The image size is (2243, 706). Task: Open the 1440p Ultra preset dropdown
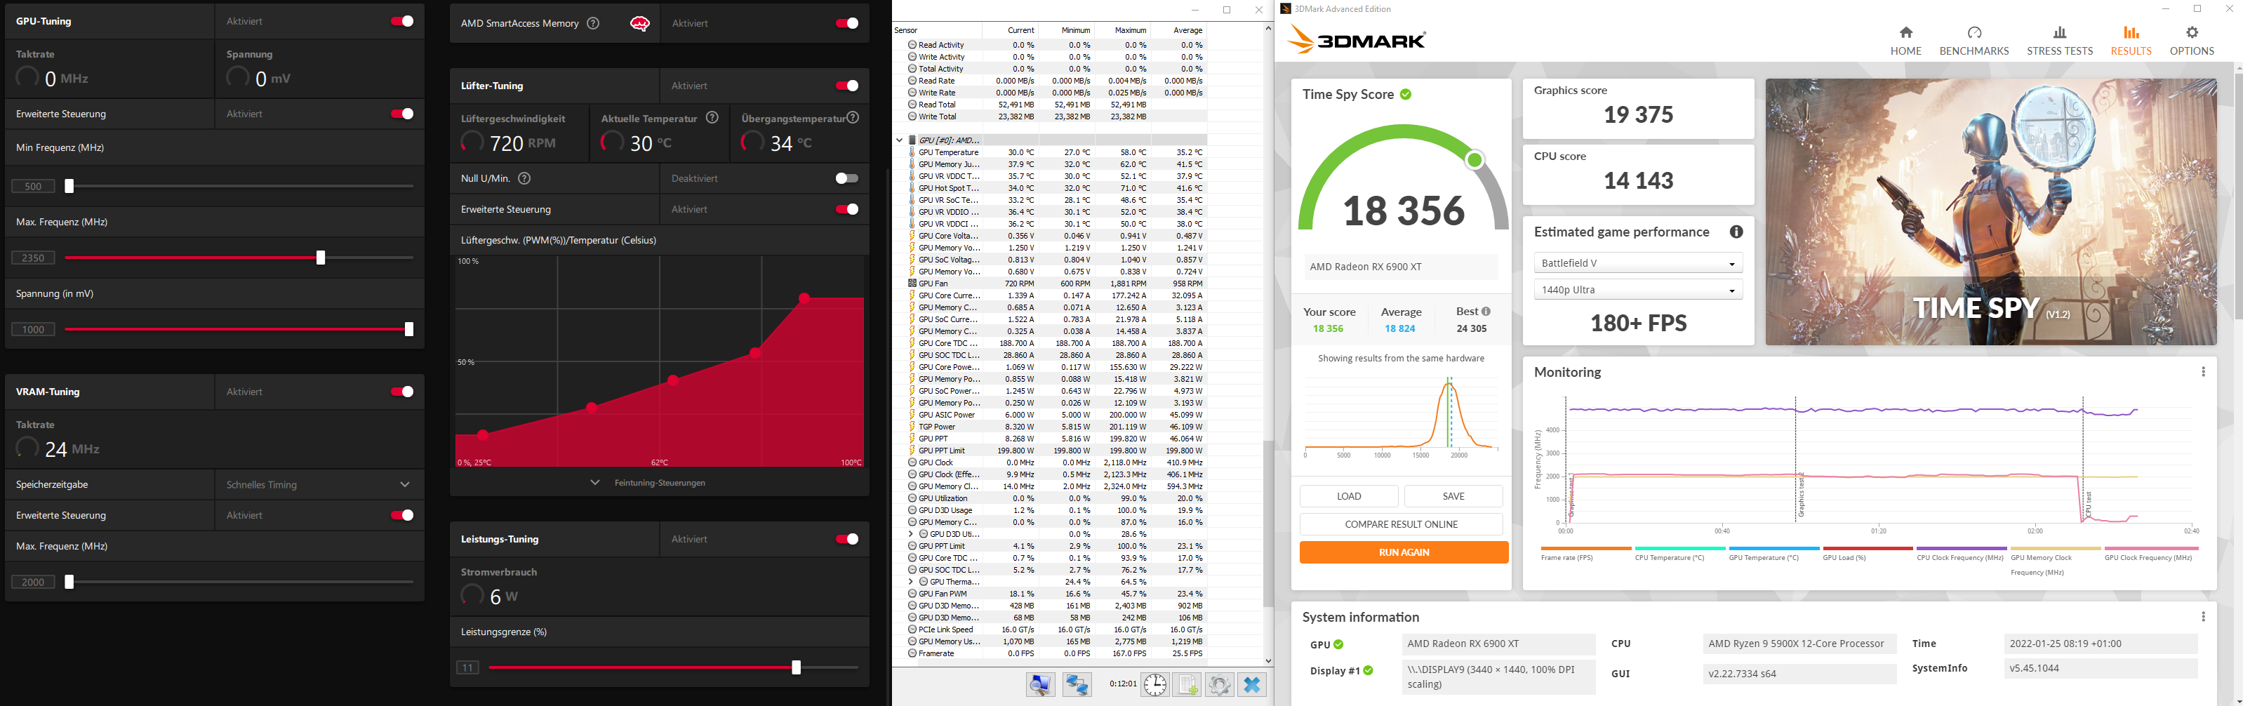point(1638,290)
